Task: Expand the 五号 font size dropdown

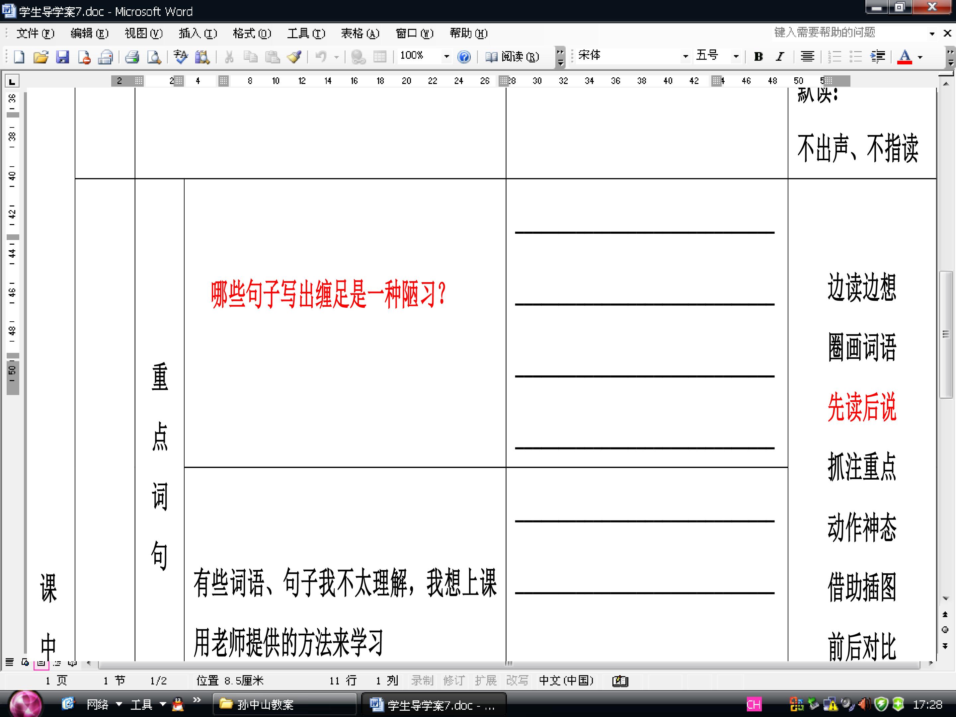Action: [x=736, y=57]
